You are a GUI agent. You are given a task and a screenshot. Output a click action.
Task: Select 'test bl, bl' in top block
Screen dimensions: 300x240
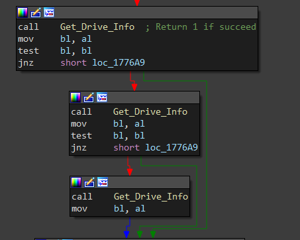(x=55, y=51)
